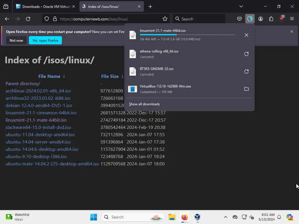This screenshot has height=224, width=299.
Task: Open Copilot preview from taskbar
Action: click(290, 217)
